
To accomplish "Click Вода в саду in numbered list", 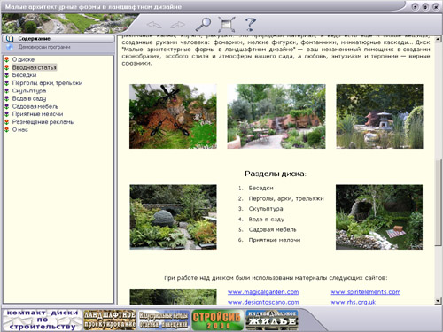I will point(267,220).
